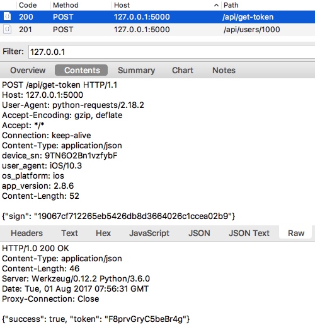Click into the Filter text field

171,52
